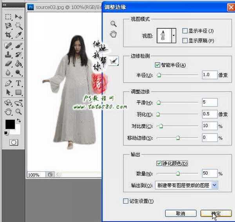
Task: Toggle the 净化颜色 checkbox
Action: [x=159, y=163]
